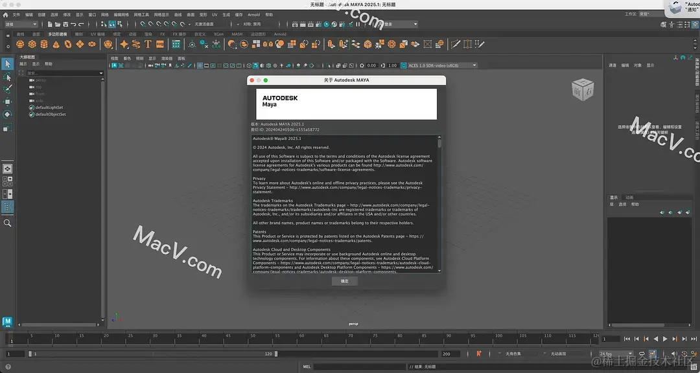Select defaultLightSet in the outliner

(x=49, y=107)
